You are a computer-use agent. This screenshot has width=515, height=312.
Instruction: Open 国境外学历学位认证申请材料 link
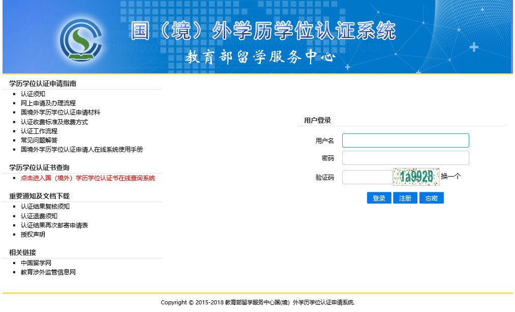60,112
